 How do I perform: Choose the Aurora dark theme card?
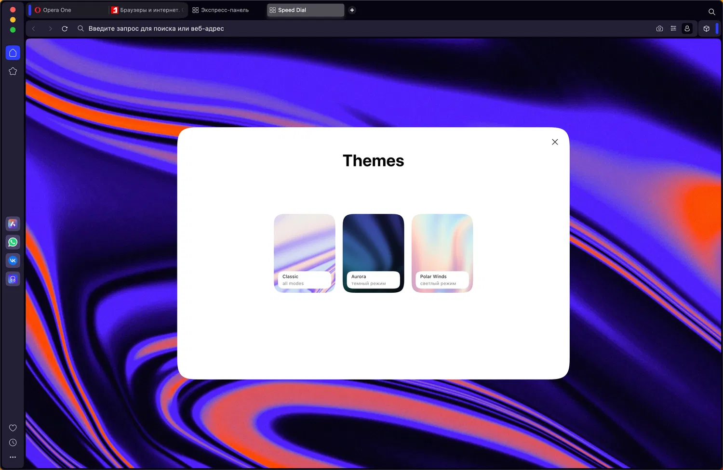[374, 253]
